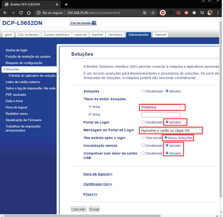Image resolution: width=223 pixels, height=217 pixels.
Task: Go to the browser home page icon
Action: click(29, 13)
